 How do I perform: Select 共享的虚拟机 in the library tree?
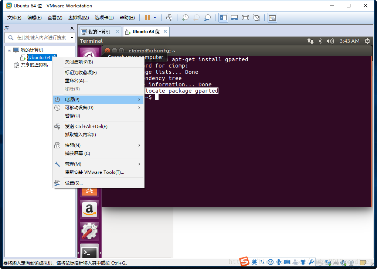tap(34, 65)
